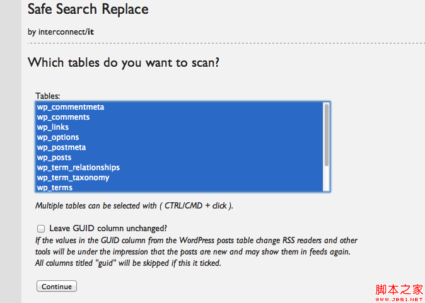Click the "Leave GUID column unchanged?" label

point(108,229)
